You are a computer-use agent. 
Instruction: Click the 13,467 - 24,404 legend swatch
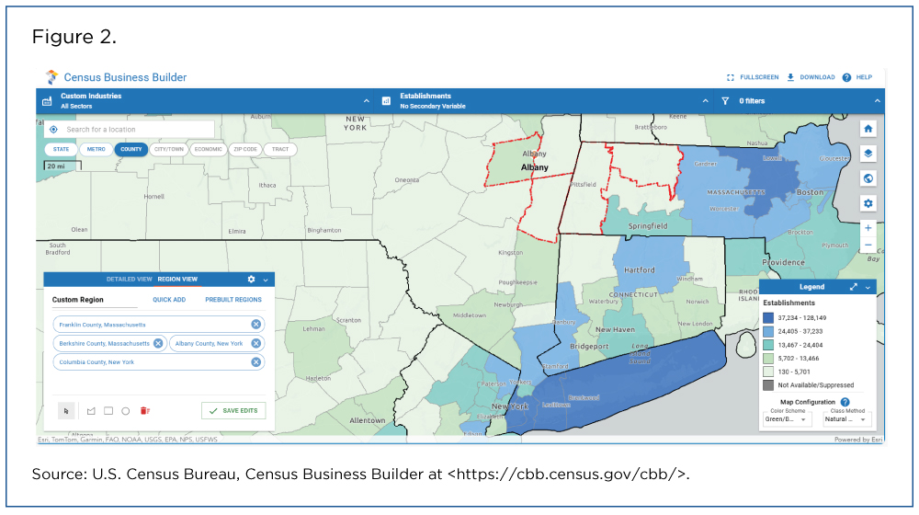[x=768, y=345]
